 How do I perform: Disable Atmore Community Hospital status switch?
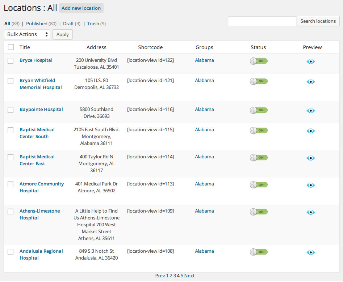tap(259, 185)
